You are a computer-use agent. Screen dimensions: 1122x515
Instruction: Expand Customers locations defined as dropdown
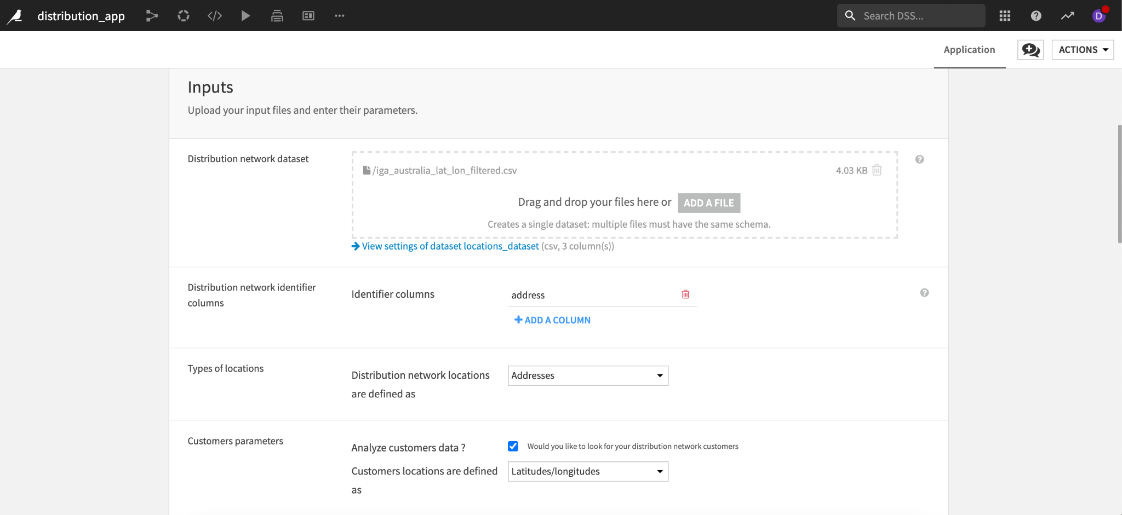click(588, 471)
